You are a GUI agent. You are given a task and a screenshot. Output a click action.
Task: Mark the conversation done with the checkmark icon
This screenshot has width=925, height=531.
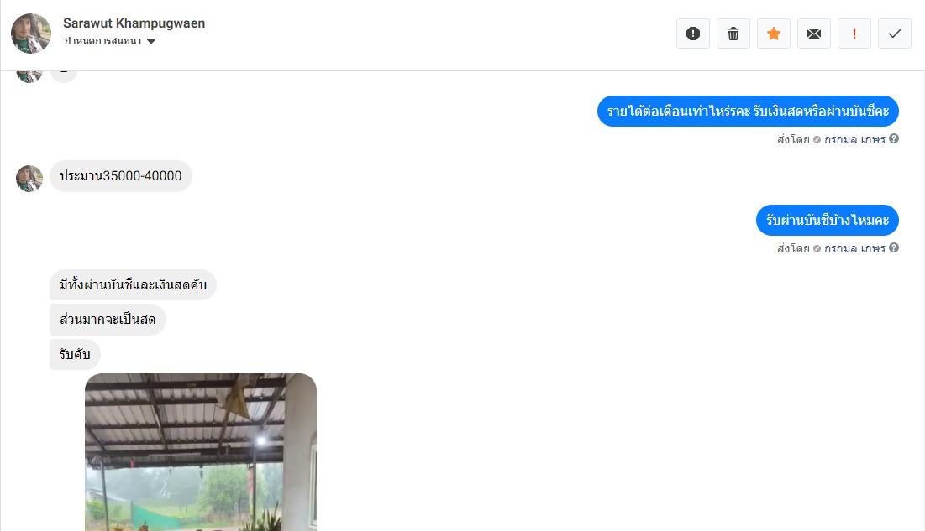[x=894, y=34]
